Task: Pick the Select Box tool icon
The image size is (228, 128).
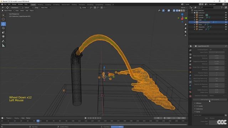Action: [3, 15]
